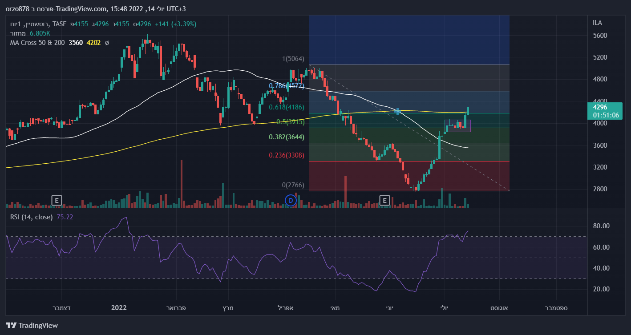631x335 pixels.
Task: Click the TradingView logo in the footer
Action: pyautogui.click(x=32, y=325)
